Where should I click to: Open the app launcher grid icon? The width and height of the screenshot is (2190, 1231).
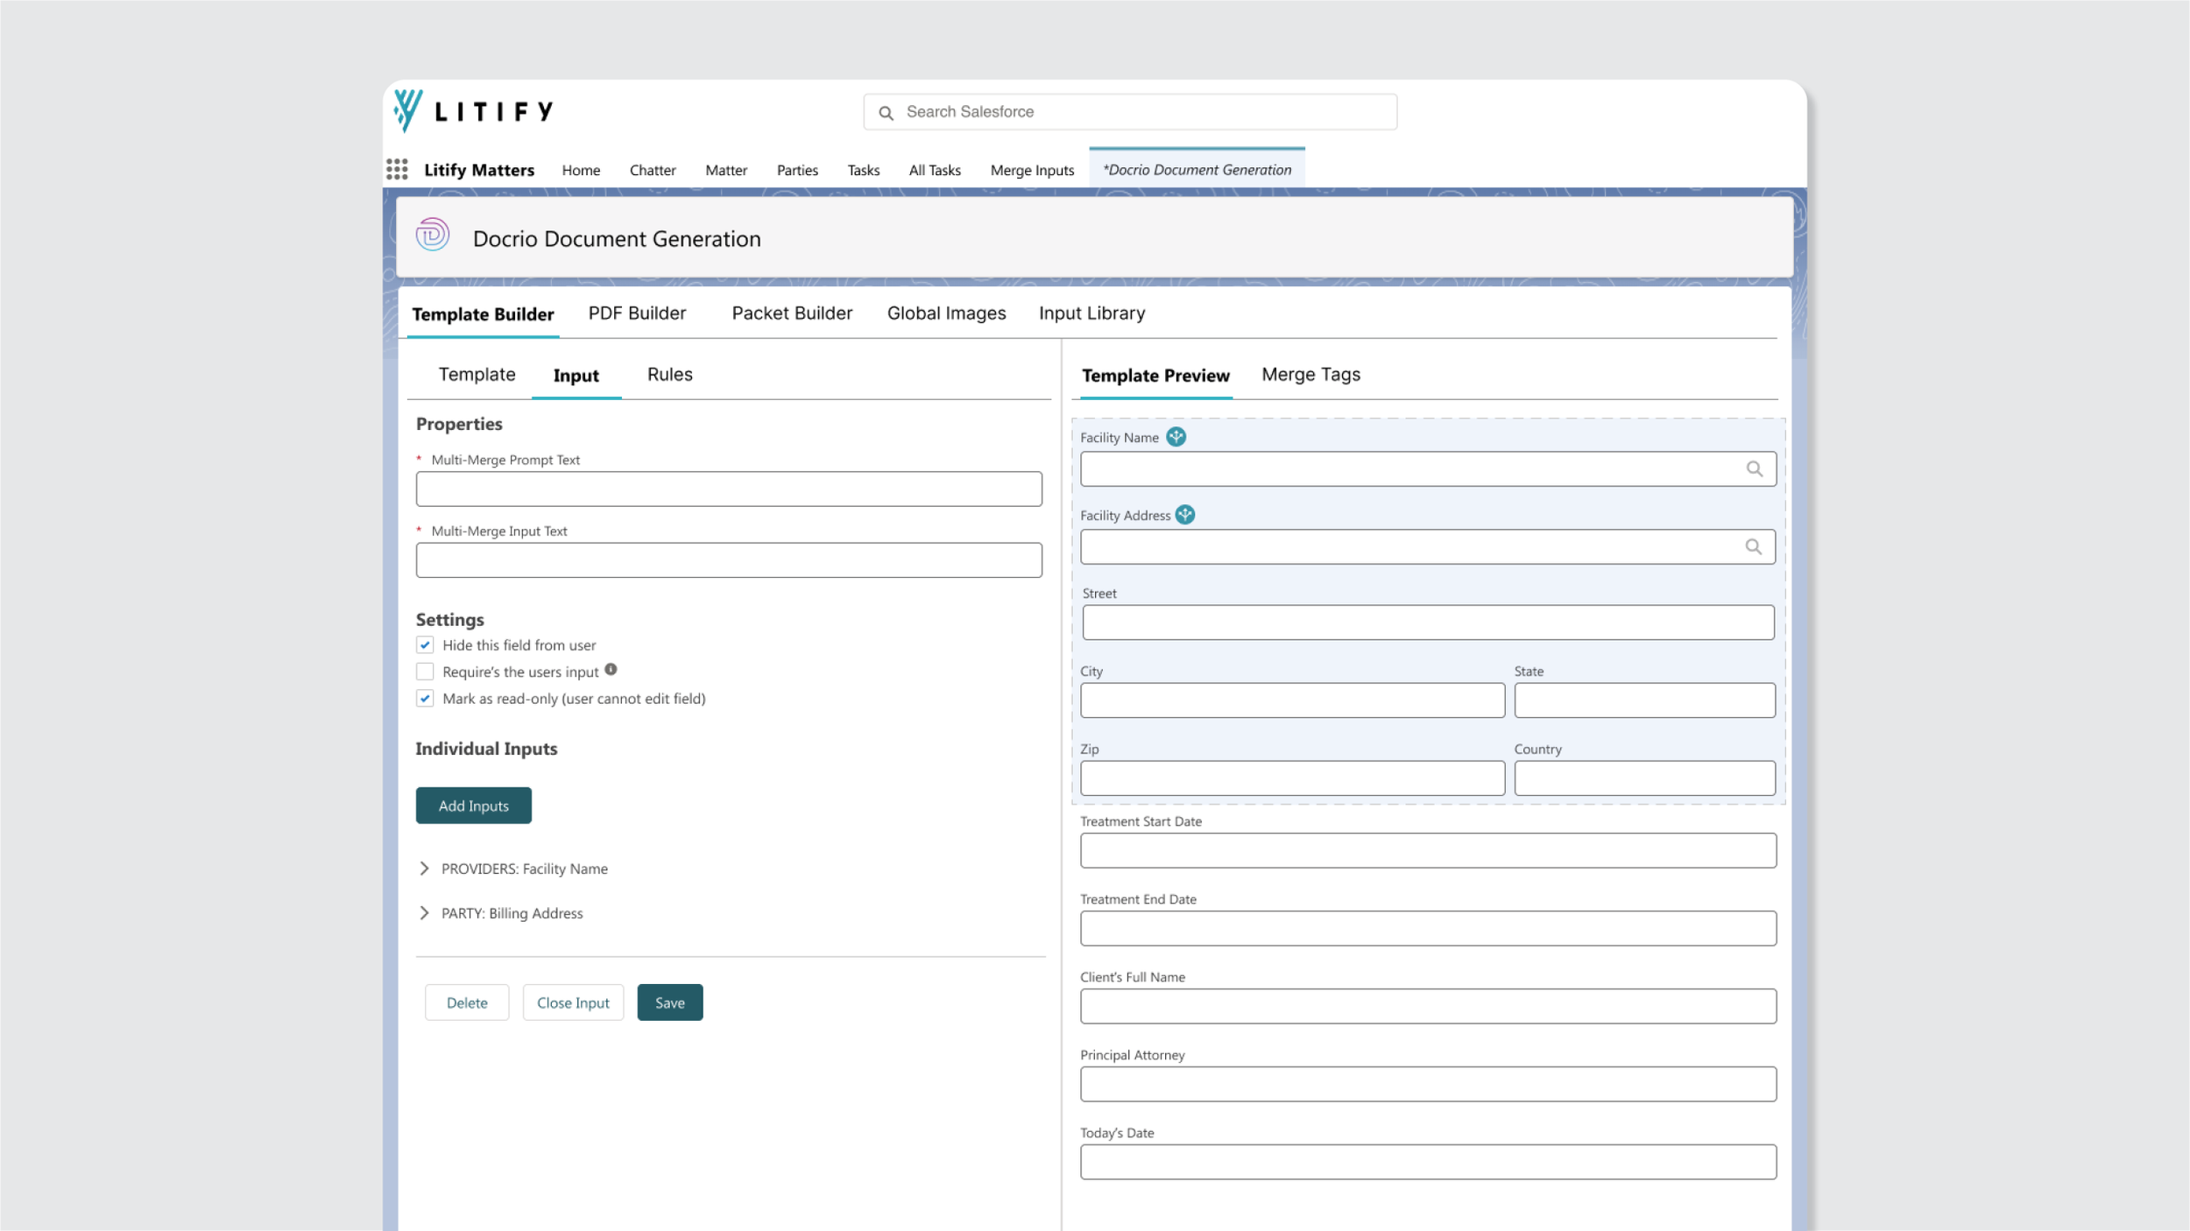click(397, 169)
